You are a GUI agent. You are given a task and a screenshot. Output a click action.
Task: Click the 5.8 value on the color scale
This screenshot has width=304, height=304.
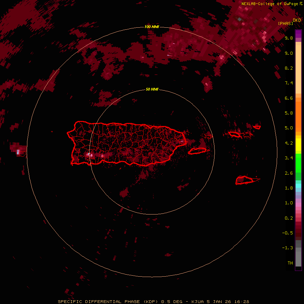pyautogui.click(x=289, y=113)
